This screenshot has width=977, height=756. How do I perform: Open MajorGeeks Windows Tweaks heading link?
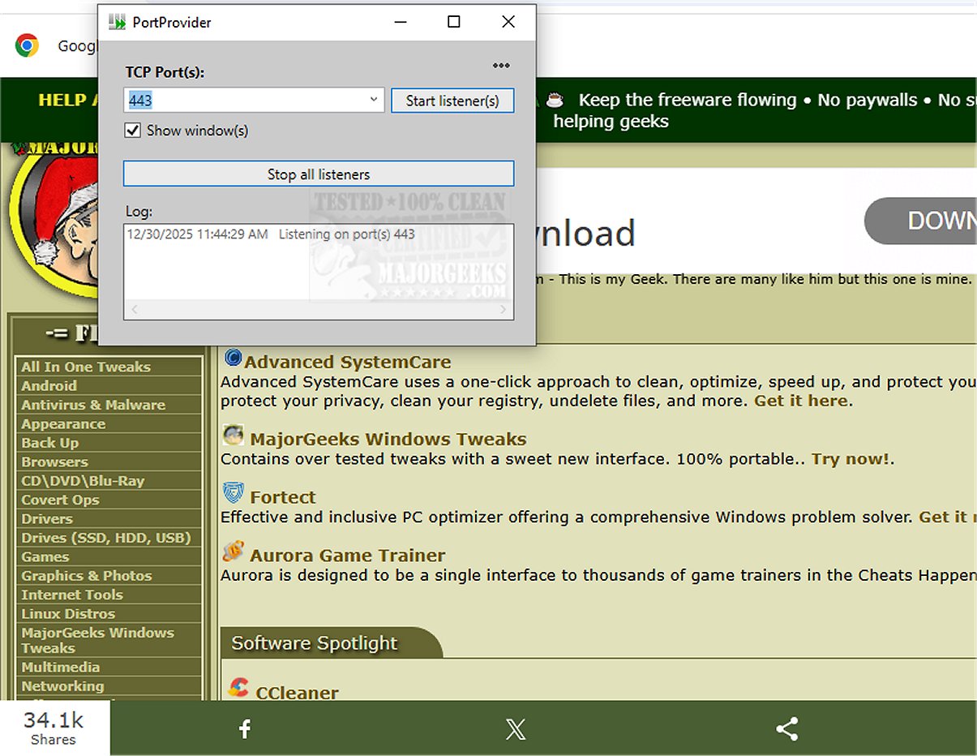[x=388, y=440]
